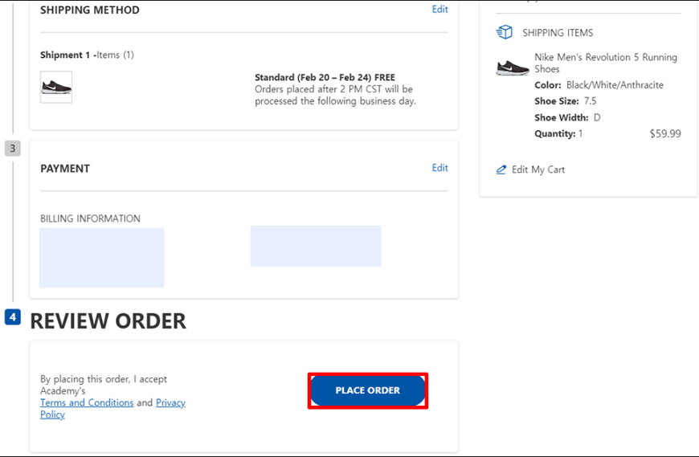
Task: Click the PAYMENT section heading
Action: tap(65, 169)
